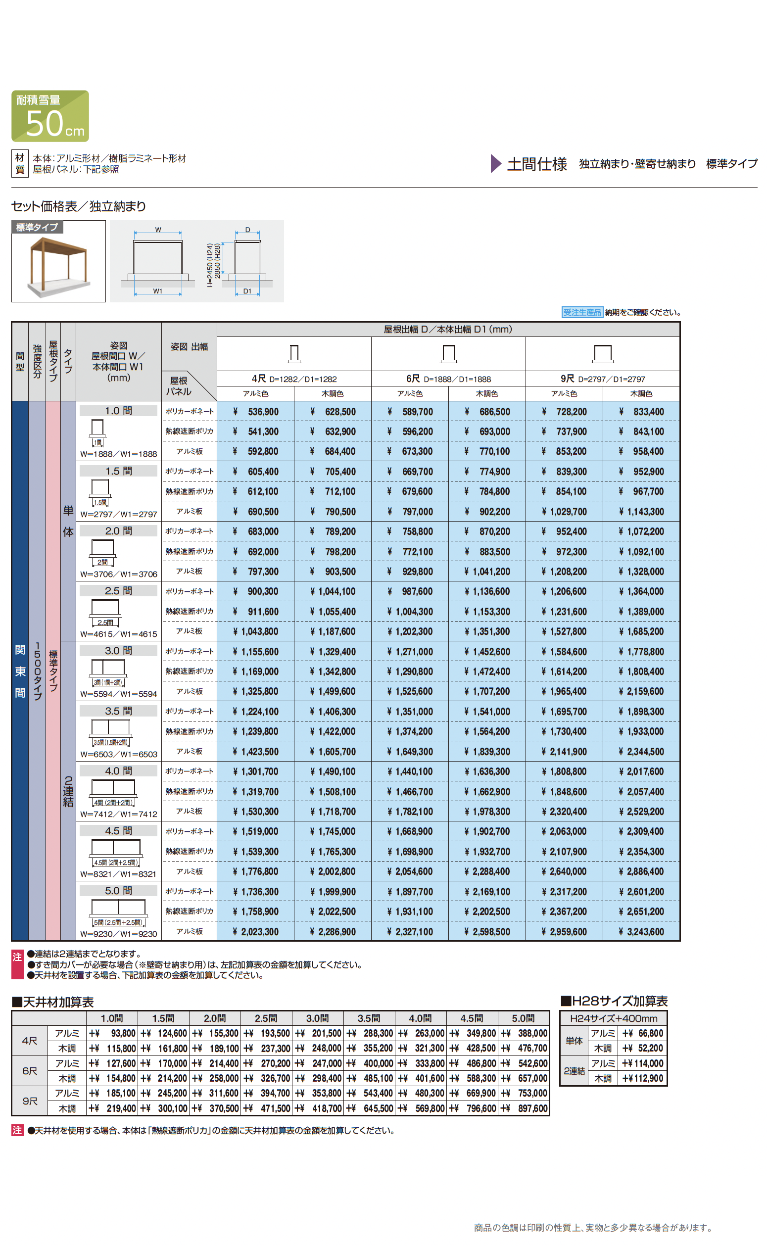The height and width of the screenshot is (1246, 767).
Task: Click the W/W1 front dimension diagram
Action: (x=158, y=261)
